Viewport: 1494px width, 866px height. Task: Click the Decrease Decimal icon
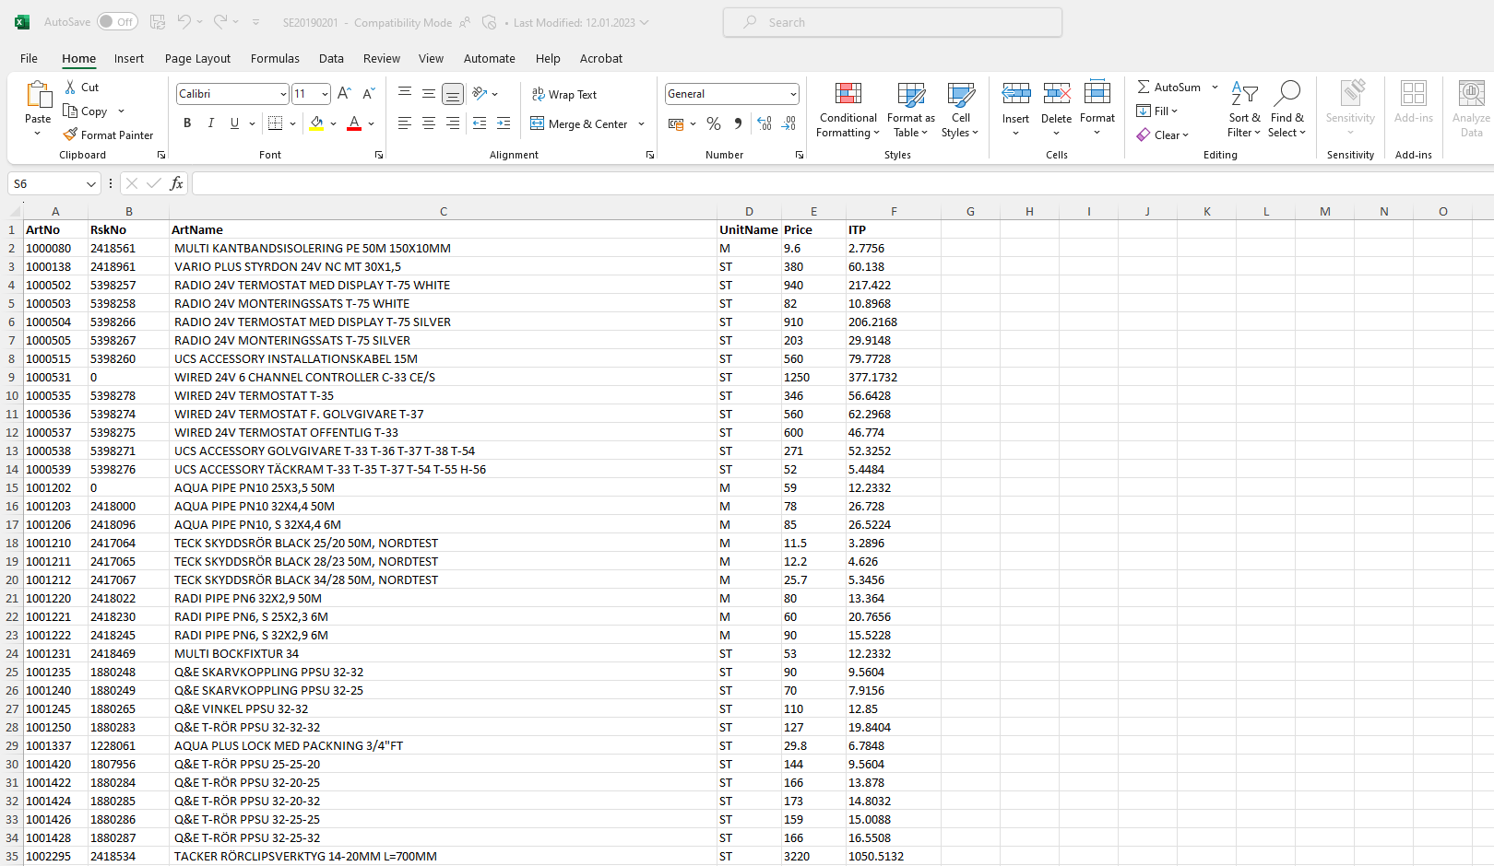pos(788,123)
